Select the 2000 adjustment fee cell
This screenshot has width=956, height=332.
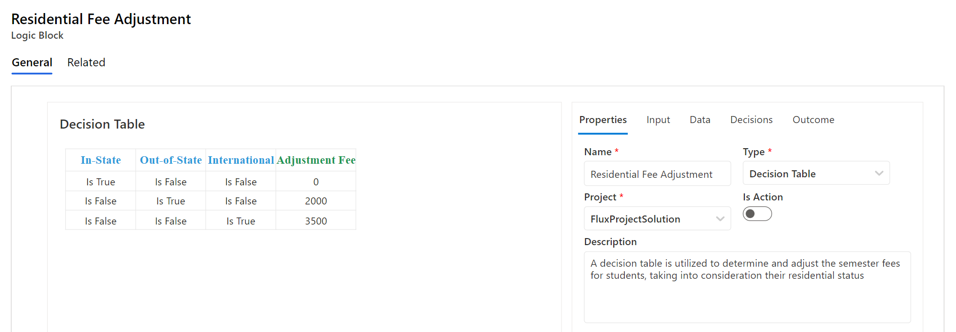coord(316,200)
